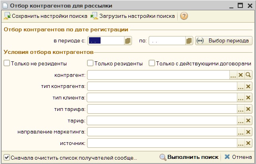Open the 'контрагент' record with magnifier icon
This screenshot has width=256, height=164.
248,75
